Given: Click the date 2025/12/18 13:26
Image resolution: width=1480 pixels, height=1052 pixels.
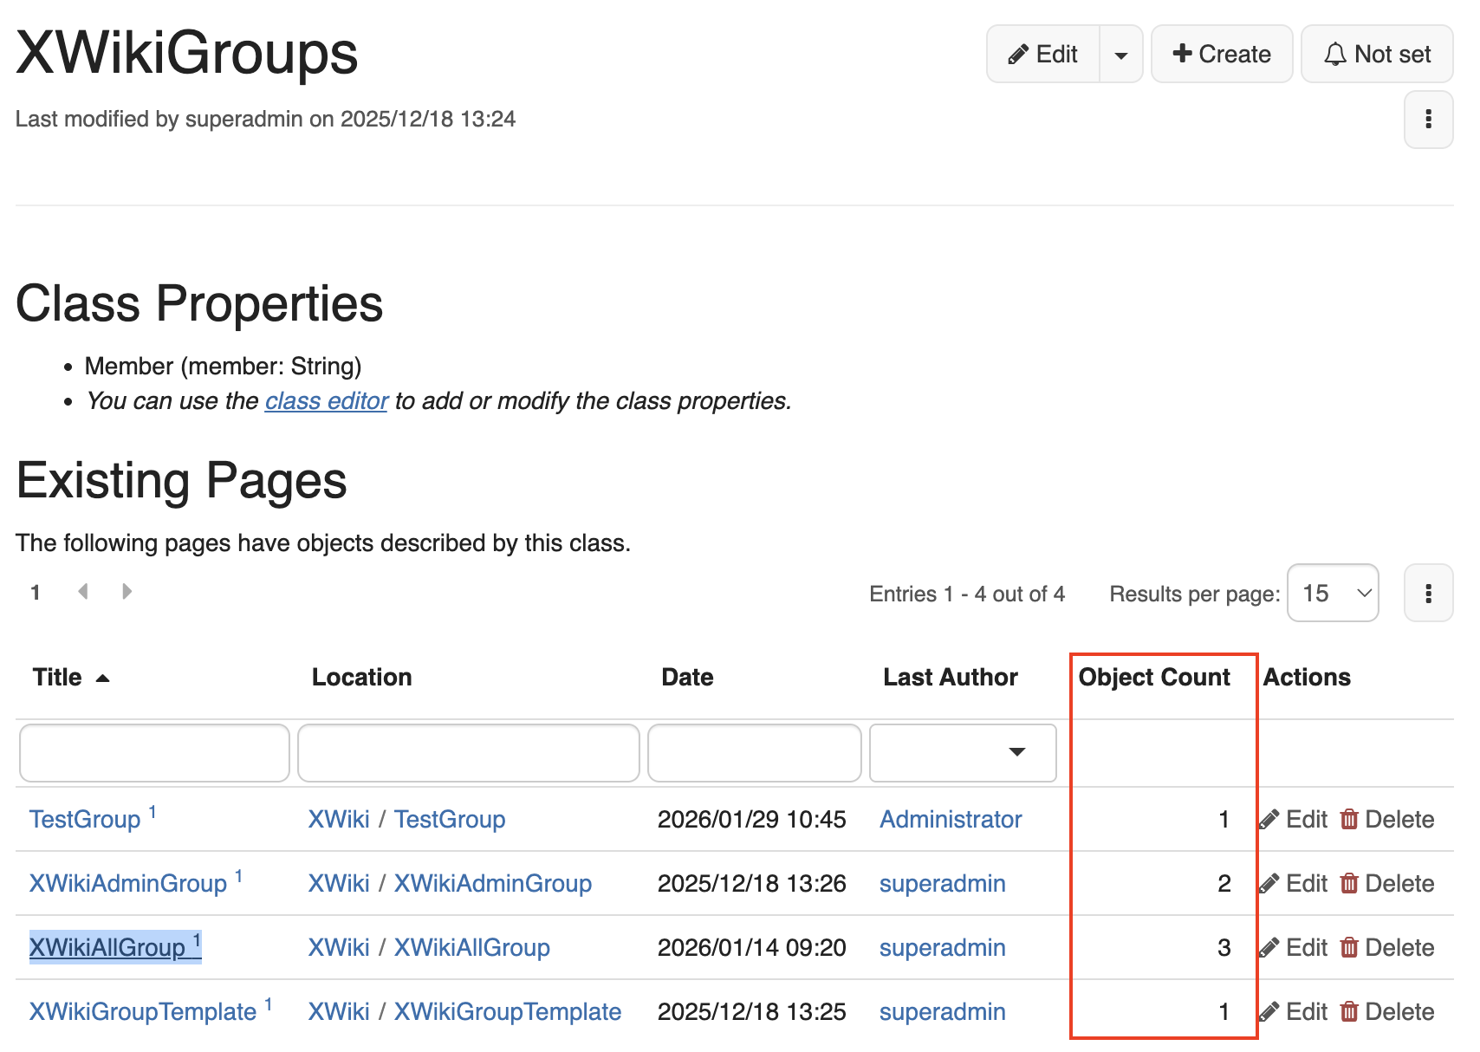Looking at the screenshot, I should tap(752, 883).
